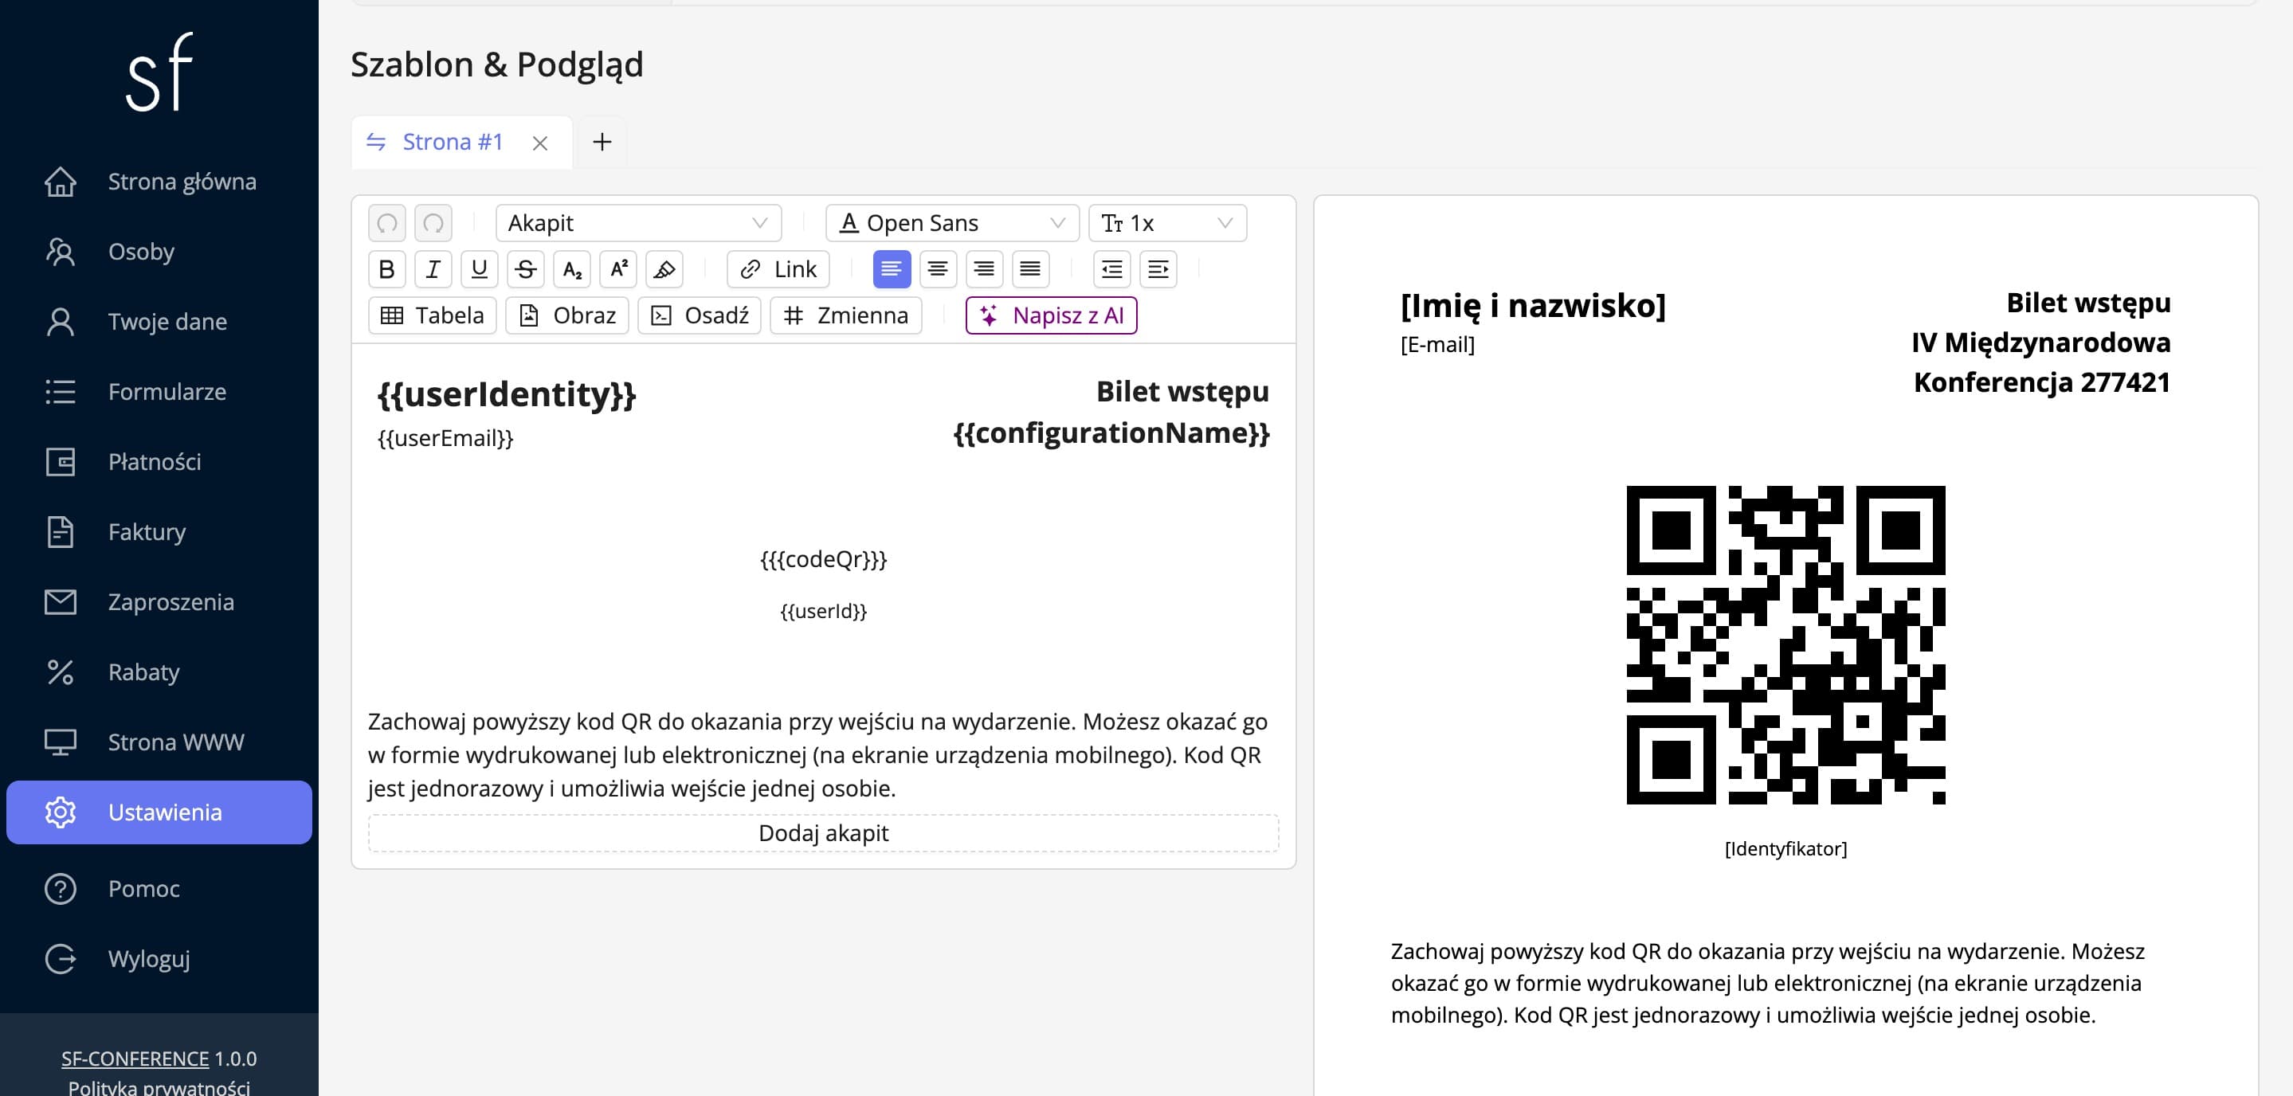Apply subscript formatting

[572, 268]
